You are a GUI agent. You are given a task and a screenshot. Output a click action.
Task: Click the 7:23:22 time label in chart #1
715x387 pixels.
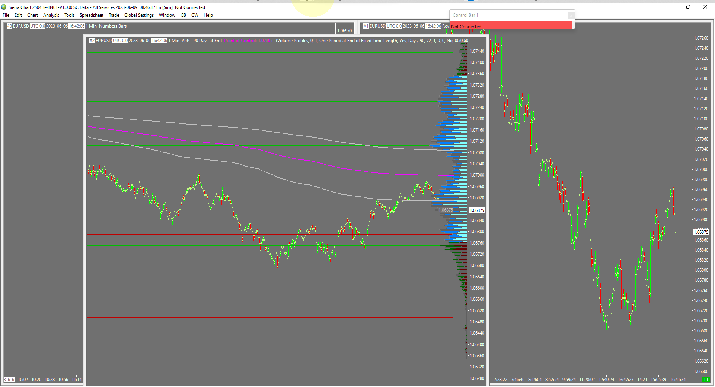point(501,380)
